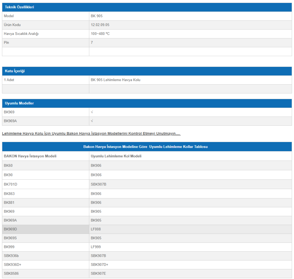Click BK906 in the BK863 row
This screenshot has width=294, height=279.
[x=96, y=194]
